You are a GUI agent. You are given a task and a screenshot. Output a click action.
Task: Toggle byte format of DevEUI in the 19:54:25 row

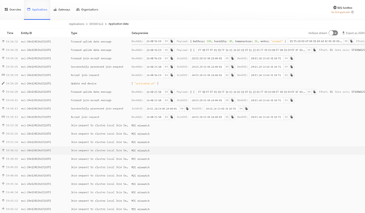point(286,67)
